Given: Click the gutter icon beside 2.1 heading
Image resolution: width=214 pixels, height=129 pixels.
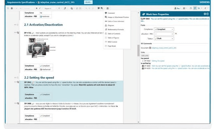Looking at the screenshot, I should [x=18, y=25].
